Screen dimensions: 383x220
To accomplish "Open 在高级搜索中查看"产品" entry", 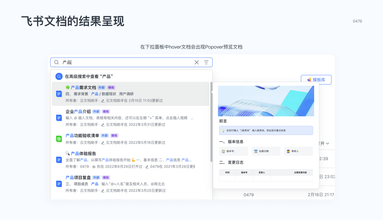I will 132,76.
